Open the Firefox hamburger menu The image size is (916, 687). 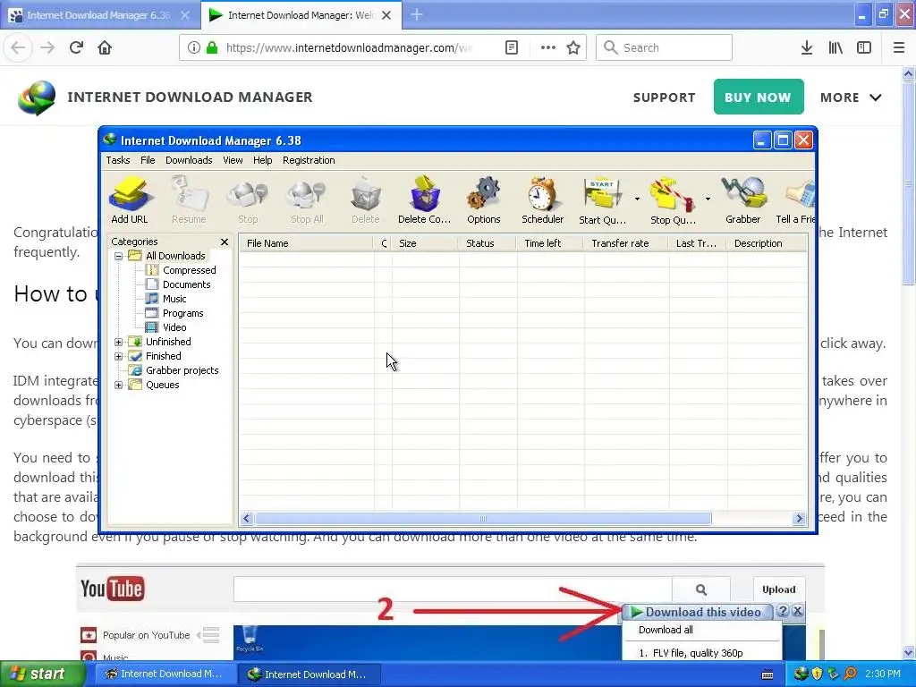pyautogui.click(x=898, y=48)
